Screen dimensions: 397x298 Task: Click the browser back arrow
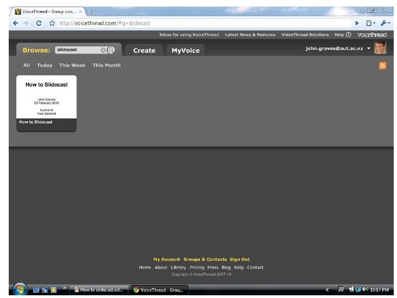pos(16,23)
